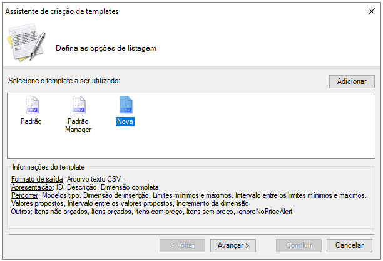Click the disabled Voltar button
This screenshot has width=383, height=261.
(182, 245)
